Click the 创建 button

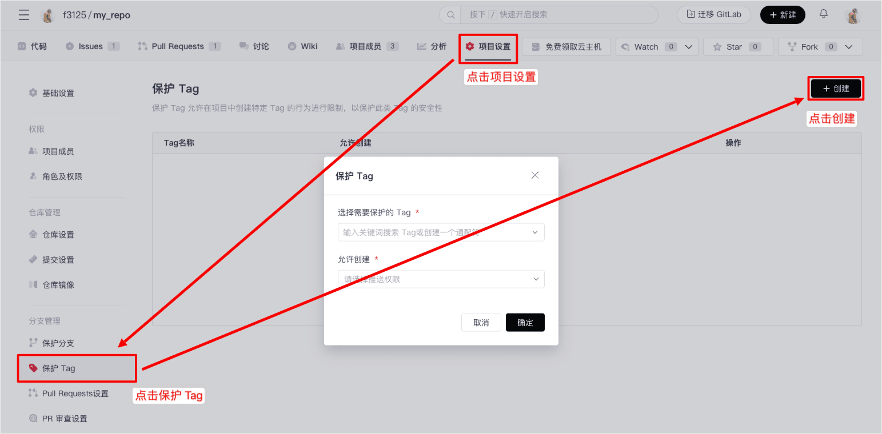pyautogui.click(x=836, y=89)
